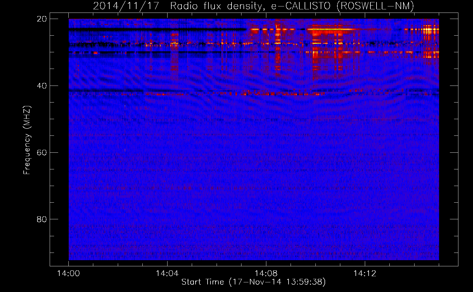Click the '60' frequency tick label
This screenshot has width=473, height=292.
[x=42, y=153]
